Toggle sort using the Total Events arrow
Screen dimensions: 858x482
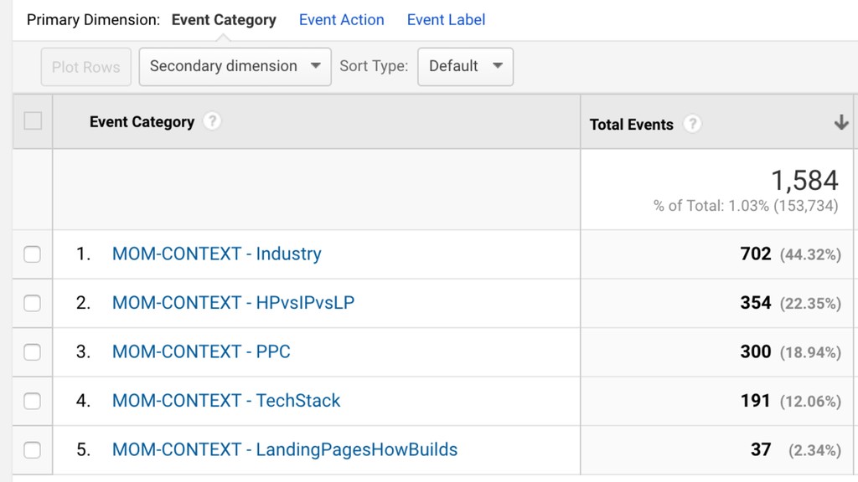[841, 122]
